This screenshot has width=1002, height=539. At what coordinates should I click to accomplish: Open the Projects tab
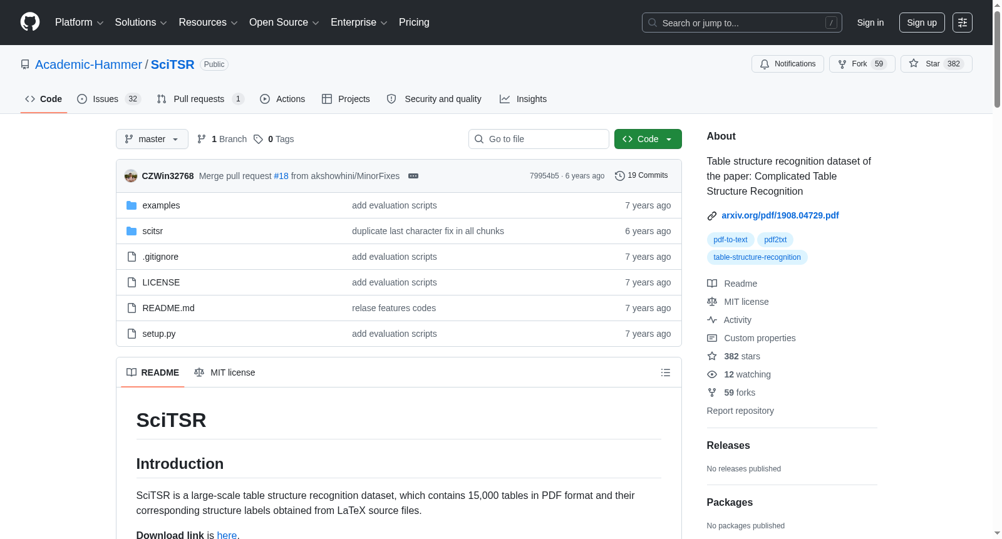click(346, 99)
